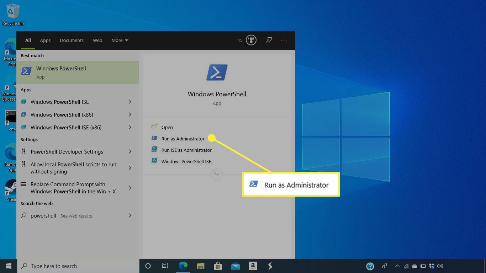Open Windows PowerShell ISE (x86) result
This screenshot has width=486, height=273.
pyautogui.click(x=78, y=127)
